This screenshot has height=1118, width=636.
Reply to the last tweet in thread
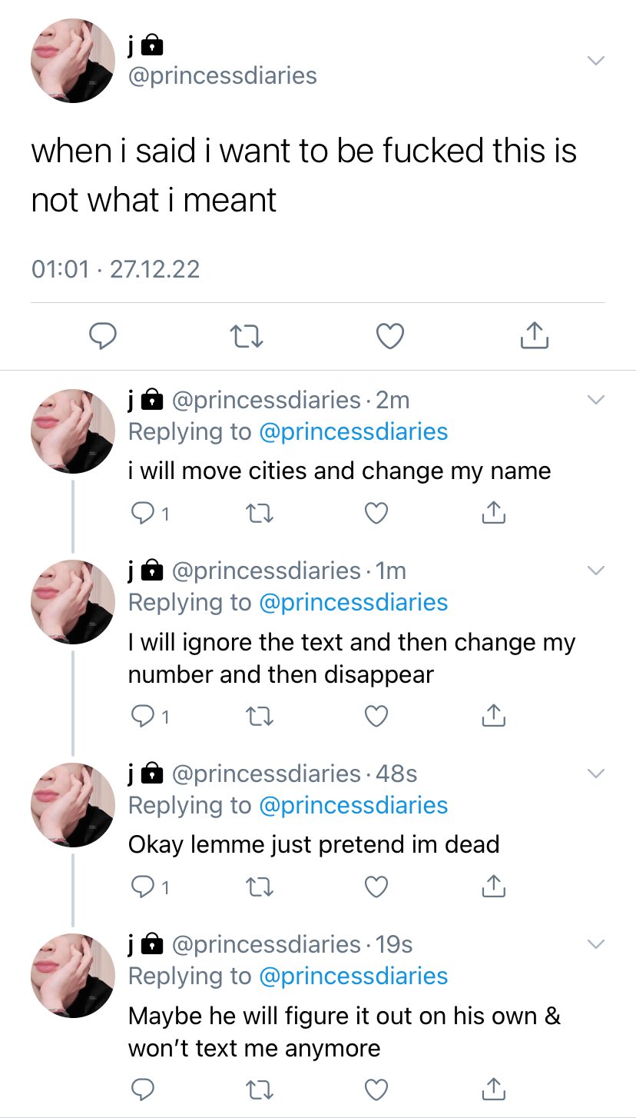pyautogui.click(x=141, y=1089)
